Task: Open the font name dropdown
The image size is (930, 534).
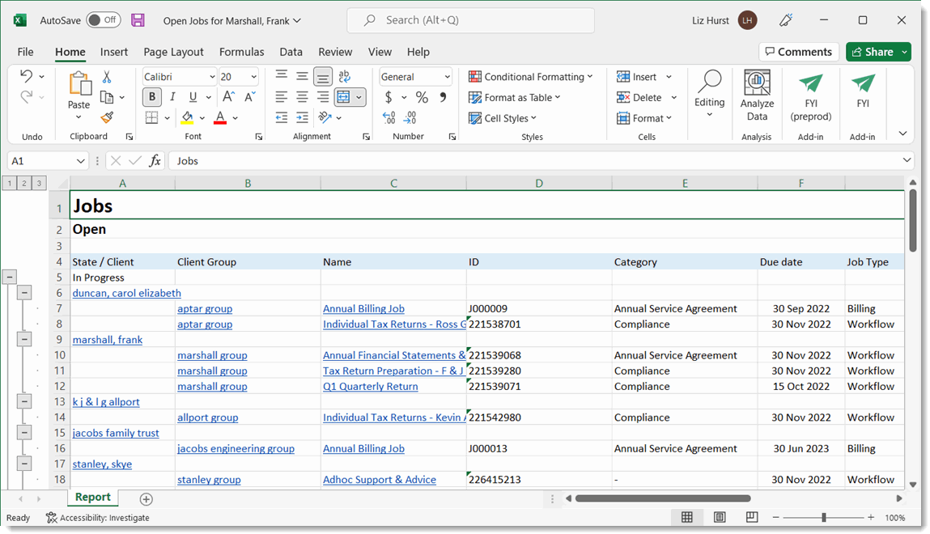Action: [x=212, y=76]
